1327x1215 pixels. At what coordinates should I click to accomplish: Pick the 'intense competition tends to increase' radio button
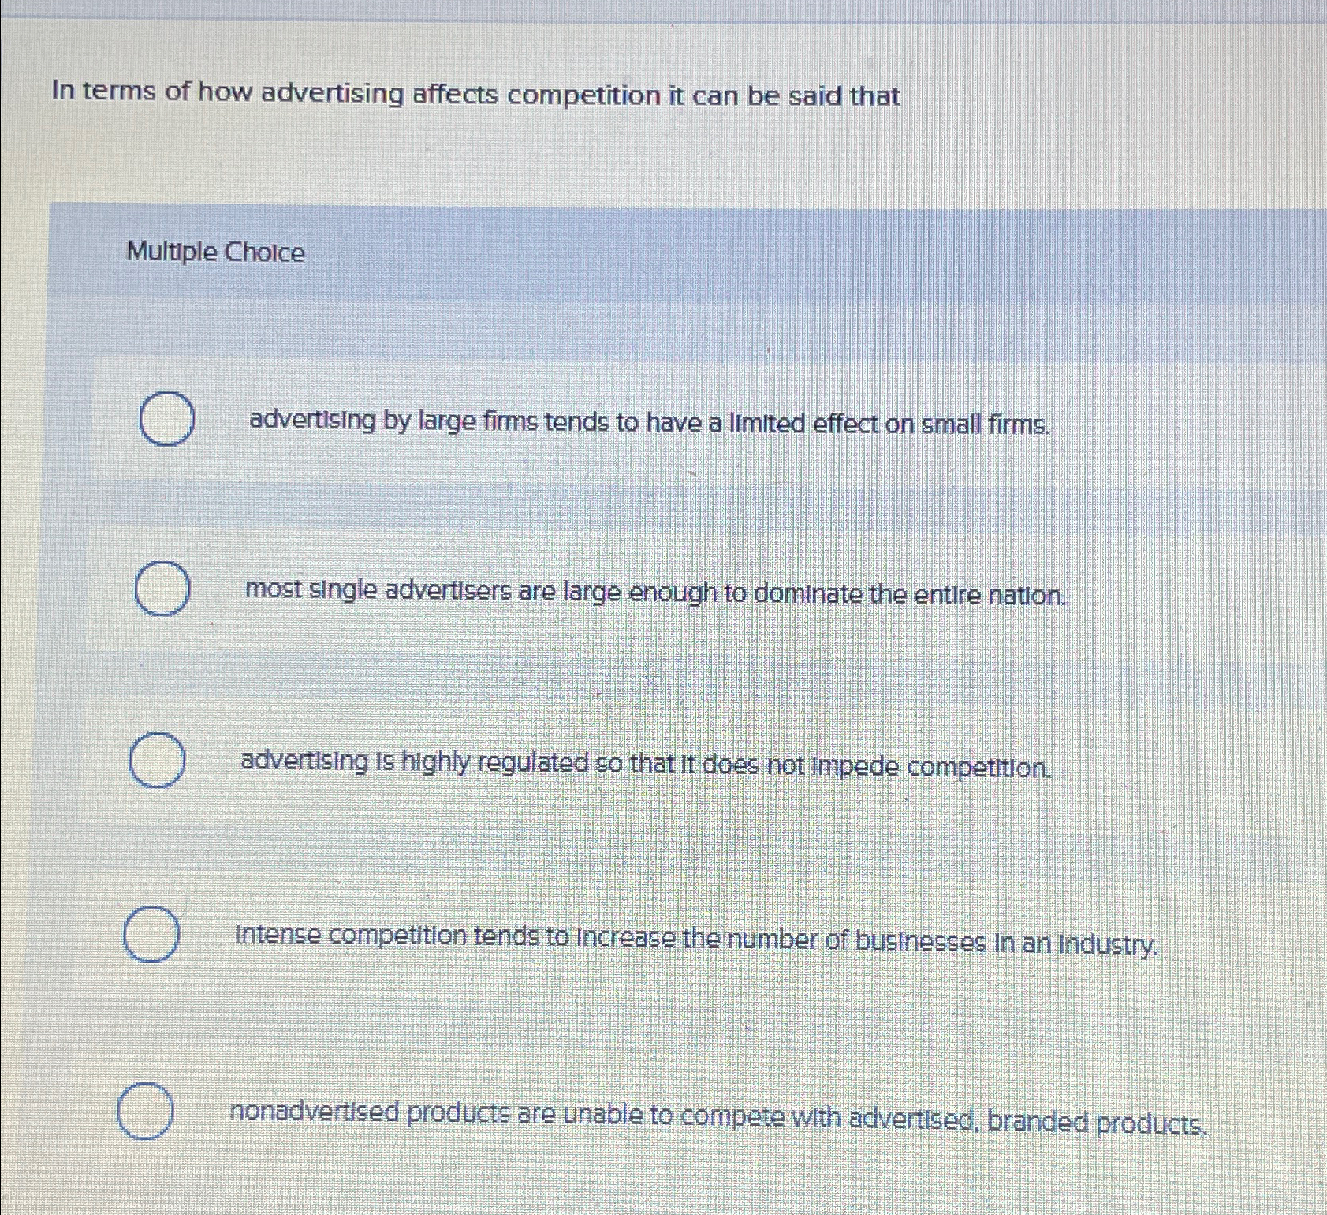[151, 934]
